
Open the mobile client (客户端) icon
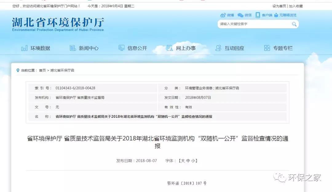(x=258, y=15)
